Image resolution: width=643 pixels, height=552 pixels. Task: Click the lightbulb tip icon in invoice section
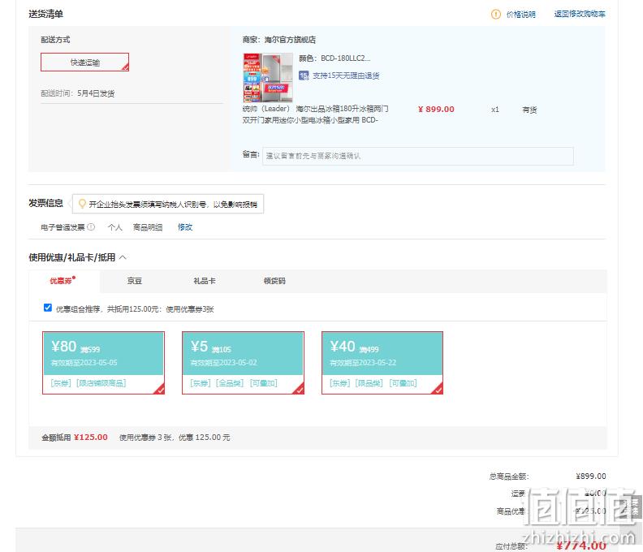point(82,204)
